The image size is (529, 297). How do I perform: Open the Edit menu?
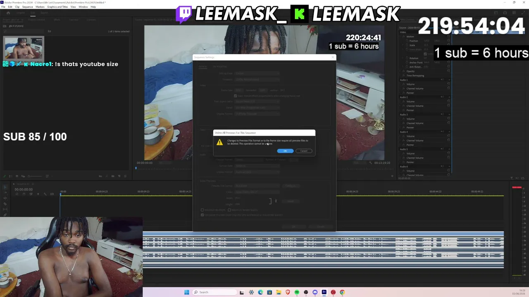pos(10,7)
